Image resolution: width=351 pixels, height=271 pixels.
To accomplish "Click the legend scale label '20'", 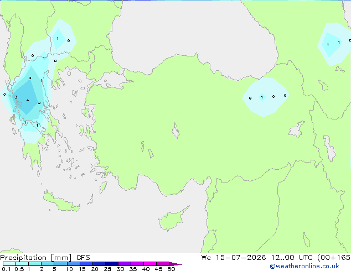I will [x=95, y=269].
